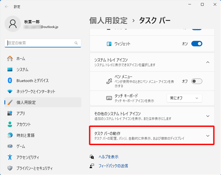Image resolution: width=221 pixels, height=175 pixels.
Task: Open プライバシーとセキュリティ category
Action: 43,168
